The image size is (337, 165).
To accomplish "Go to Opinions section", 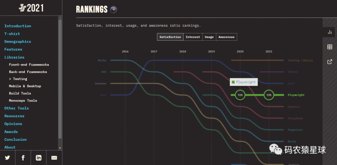I will tap(13, 124).
